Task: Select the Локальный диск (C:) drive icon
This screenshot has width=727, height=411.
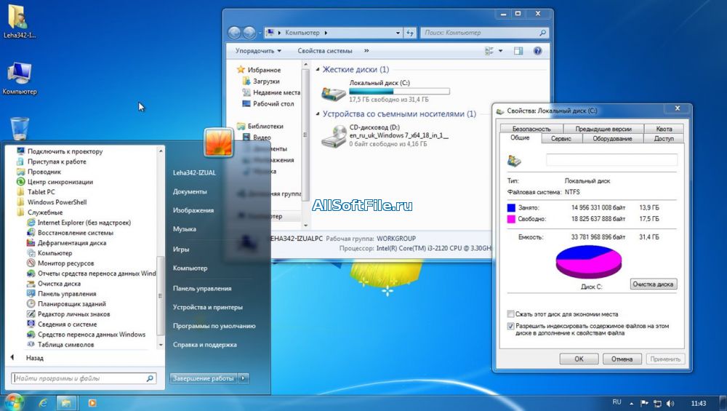Action: coord(334,93)
